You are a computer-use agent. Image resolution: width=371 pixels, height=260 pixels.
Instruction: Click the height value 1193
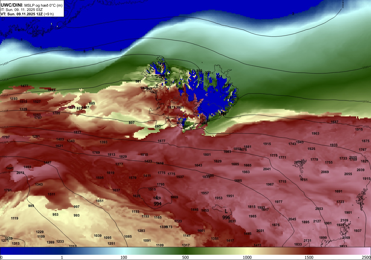tap(14, 99)
